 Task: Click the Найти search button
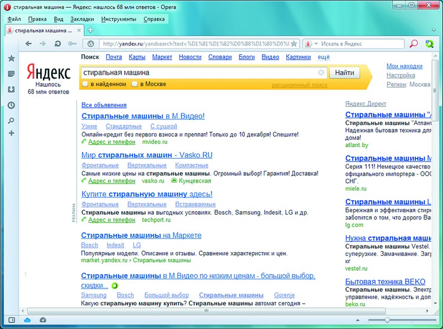344,72
